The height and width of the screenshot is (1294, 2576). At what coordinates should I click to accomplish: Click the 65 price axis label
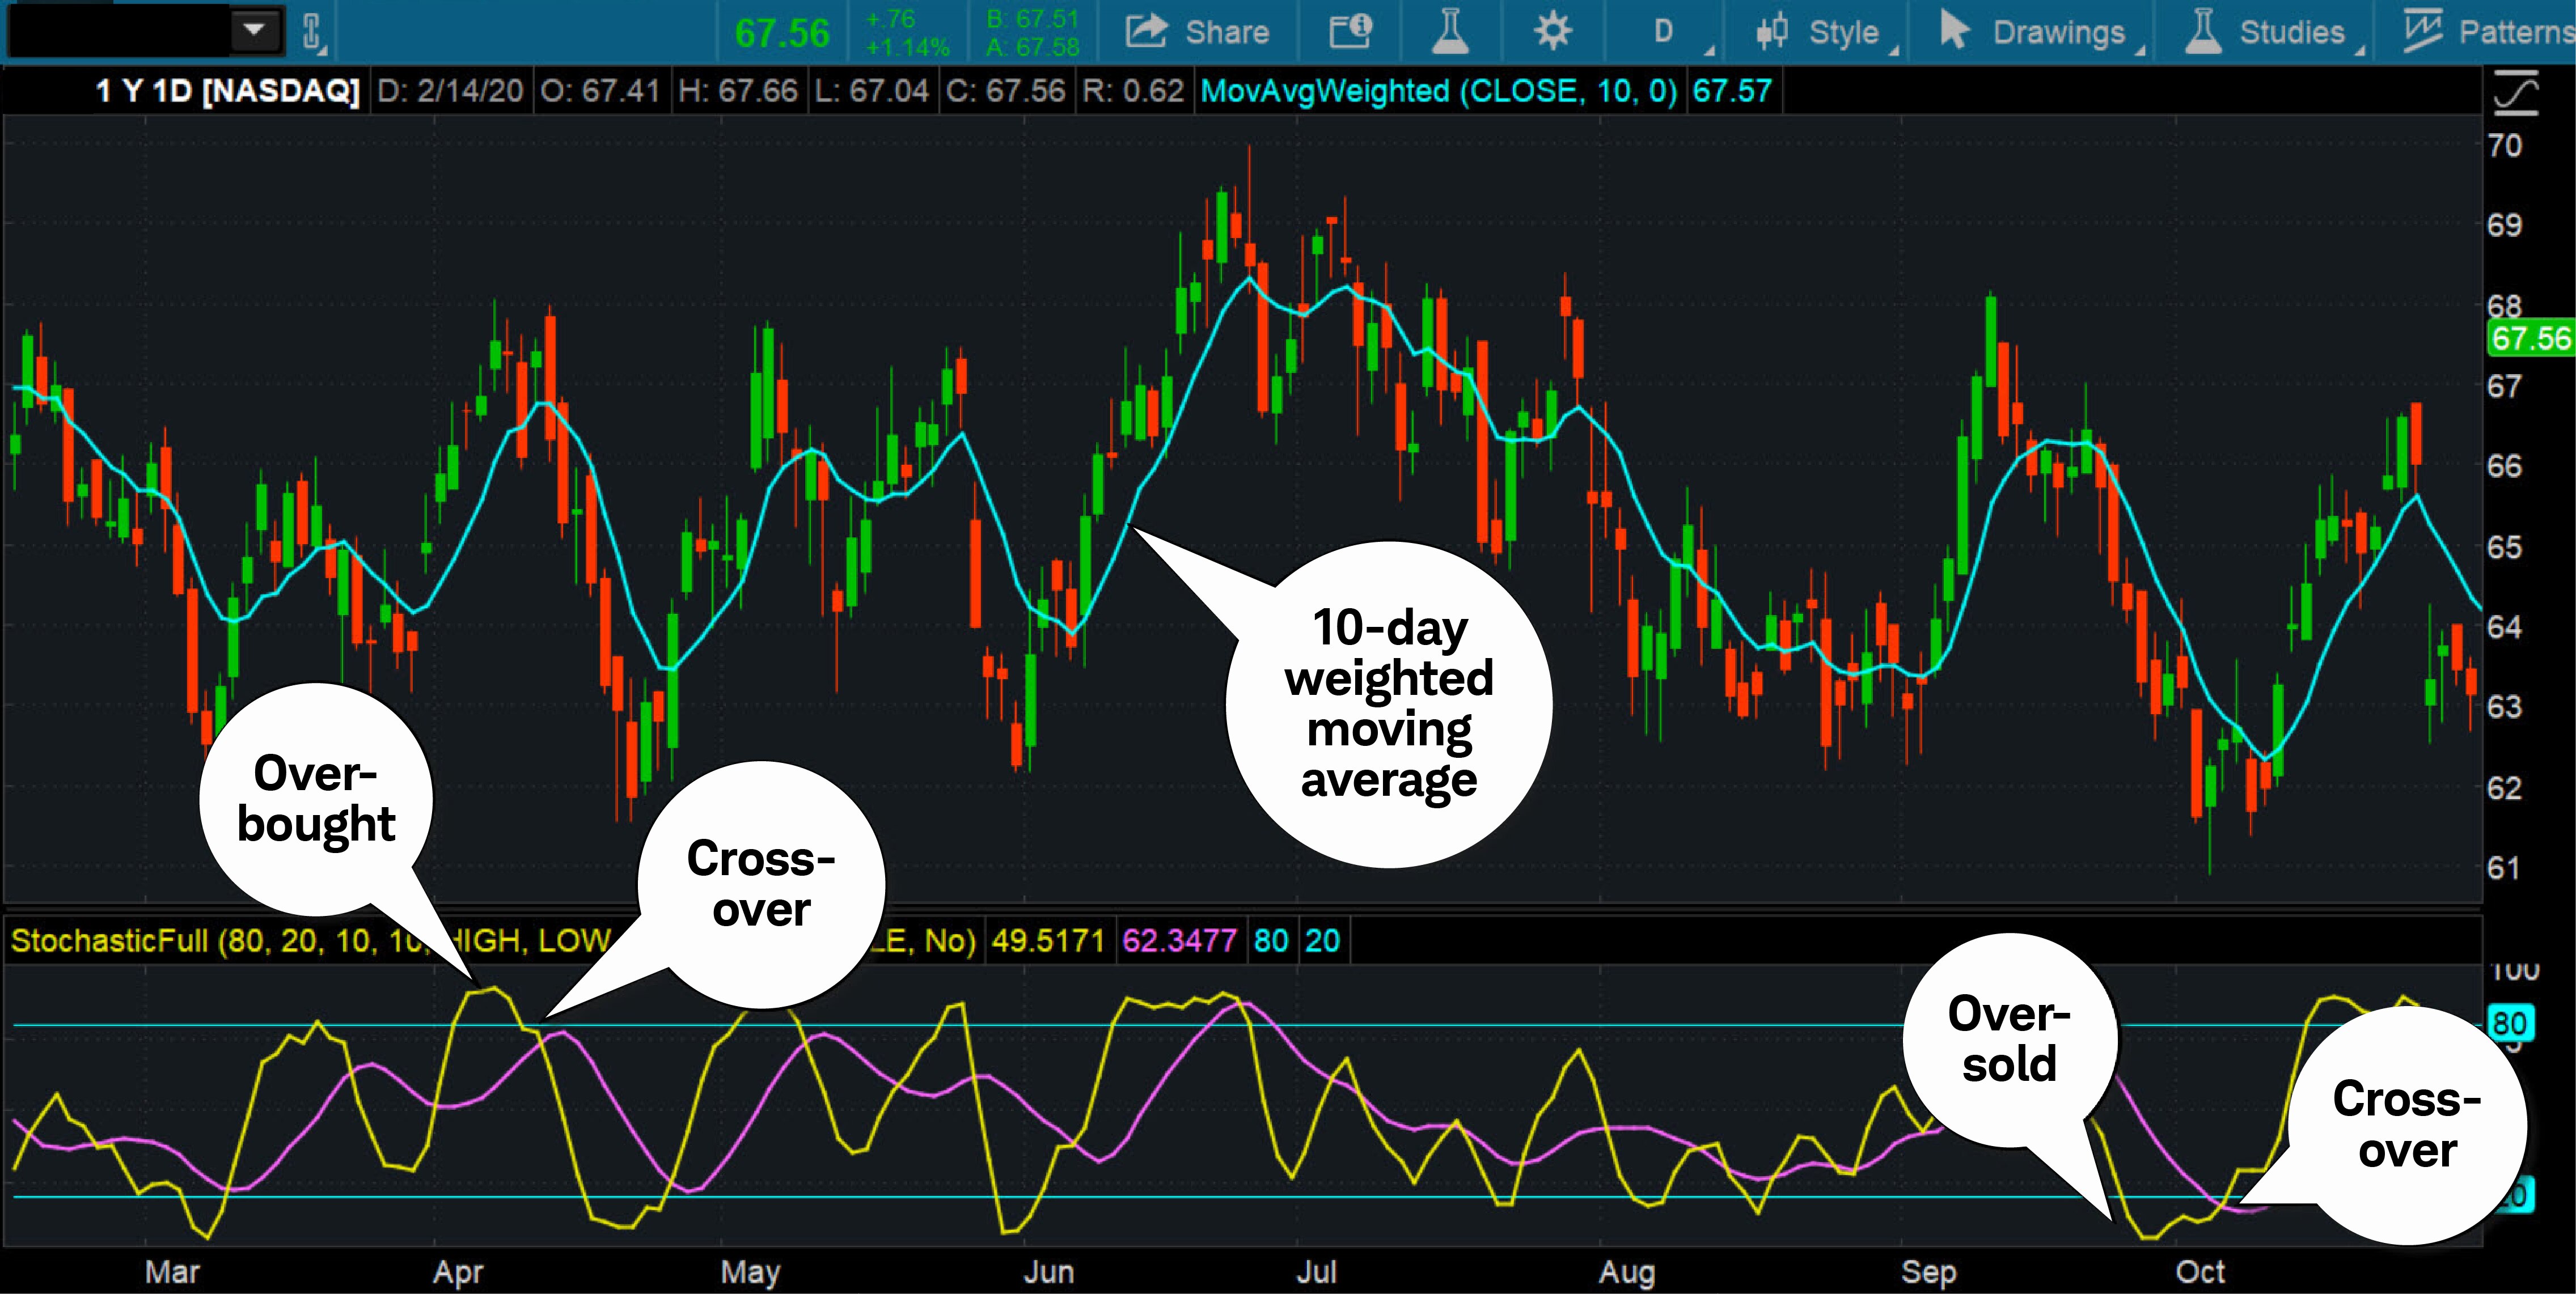(x=2505, y=546)
